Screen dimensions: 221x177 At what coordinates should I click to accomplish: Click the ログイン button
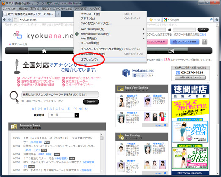pyautogui.click(x=203, y=30)
